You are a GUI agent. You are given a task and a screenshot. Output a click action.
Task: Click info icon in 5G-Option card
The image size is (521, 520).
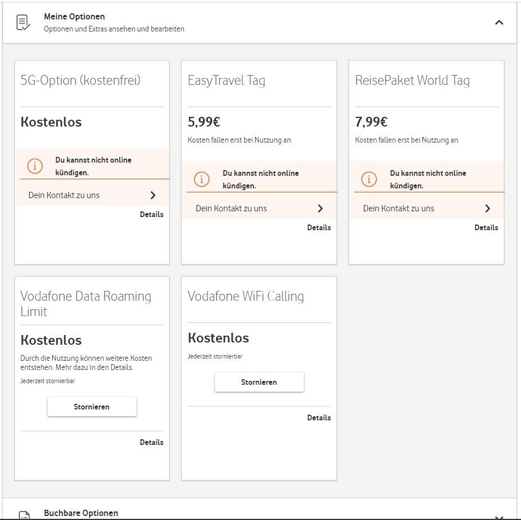coord(35,166)
